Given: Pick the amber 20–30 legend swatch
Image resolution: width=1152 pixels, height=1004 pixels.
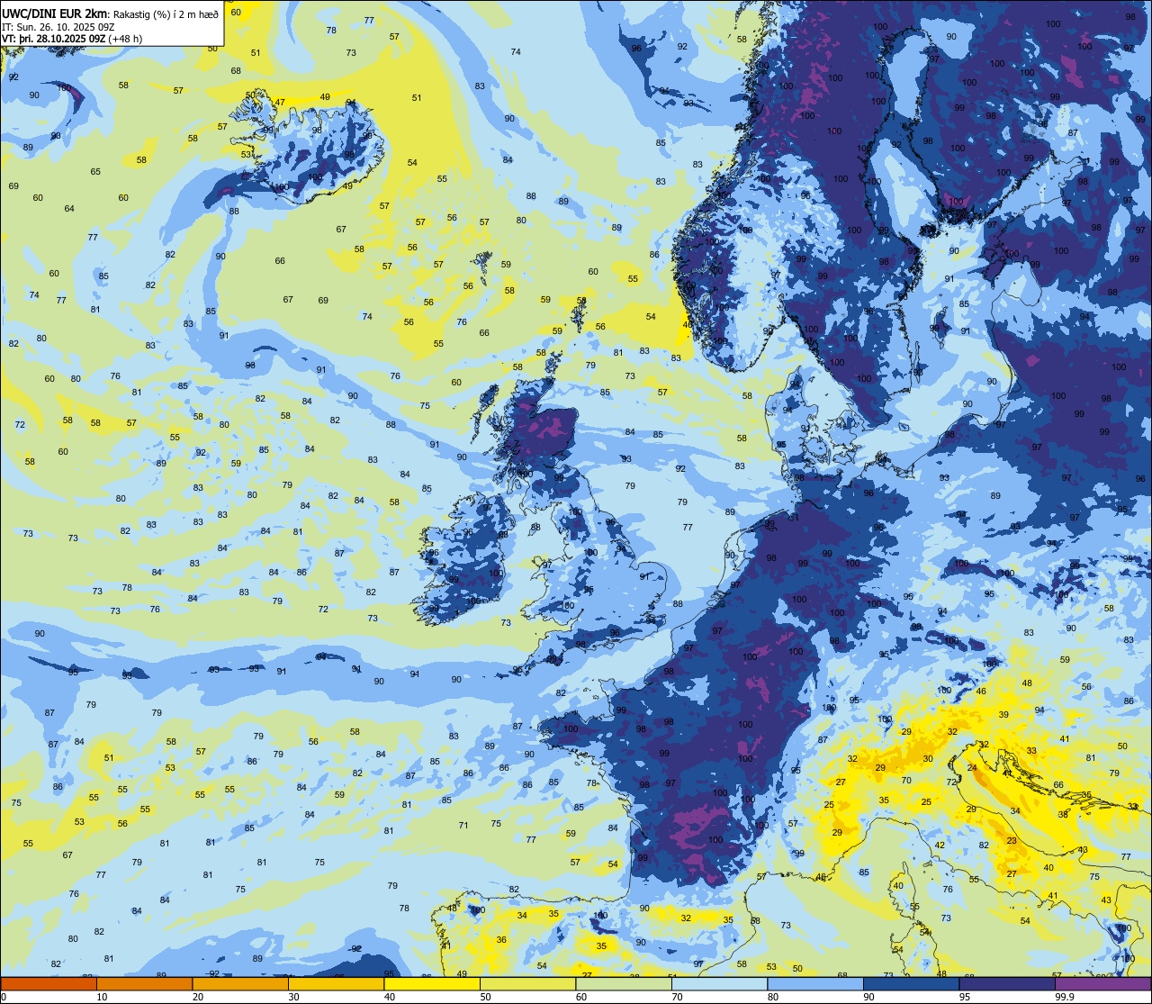Looking at the screenshot, I should [240, 983].
